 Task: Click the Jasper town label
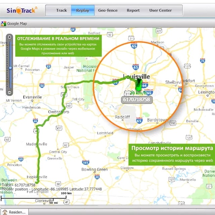point(69,68)
